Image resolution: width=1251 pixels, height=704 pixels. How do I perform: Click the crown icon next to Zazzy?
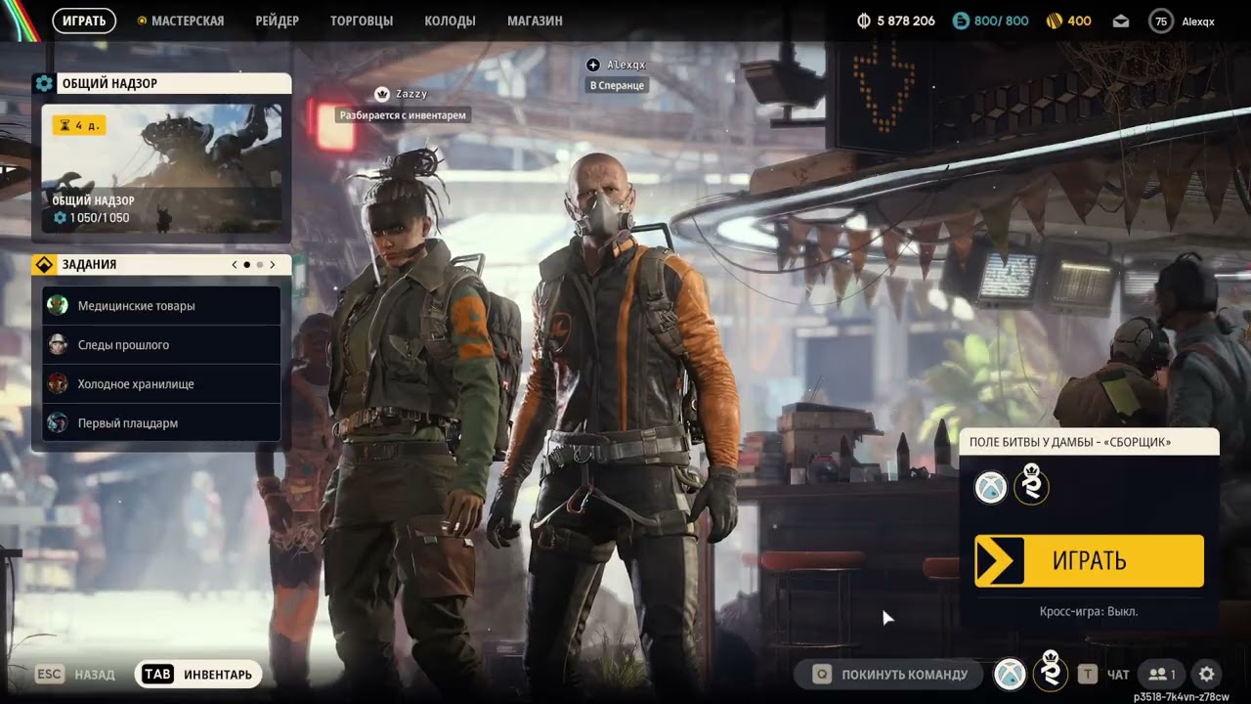coord(382,94)
